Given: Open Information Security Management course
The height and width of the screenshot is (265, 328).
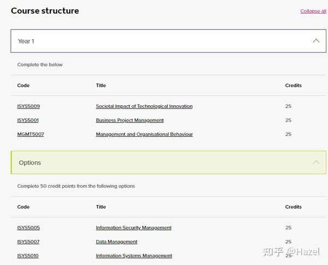Looking at the screenshot, I should [134, 228].
